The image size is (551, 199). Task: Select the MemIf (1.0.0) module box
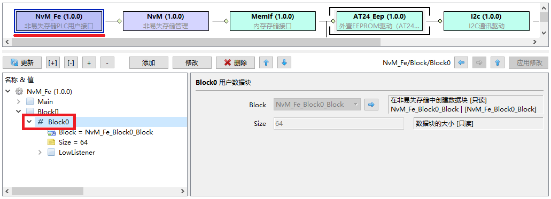pos(273,21)
